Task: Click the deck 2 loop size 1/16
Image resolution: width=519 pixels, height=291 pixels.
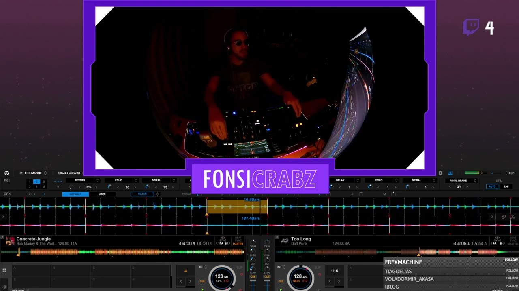Action: pyautogui.click(x=334, y=271)
